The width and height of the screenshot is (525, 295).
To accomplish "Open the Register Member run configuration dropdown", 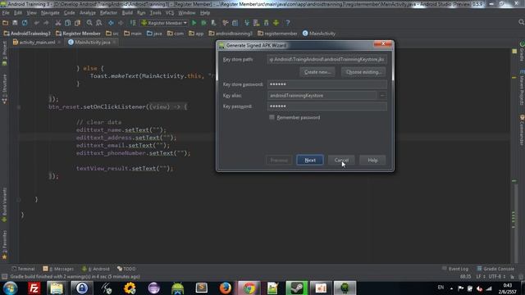I will pos(164,23).
